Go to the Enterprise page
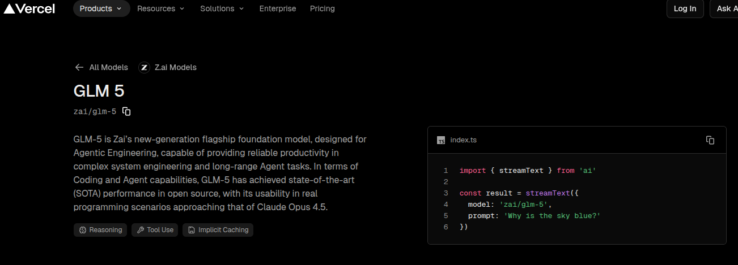This screenshot has width=738, height=265. 278,8
